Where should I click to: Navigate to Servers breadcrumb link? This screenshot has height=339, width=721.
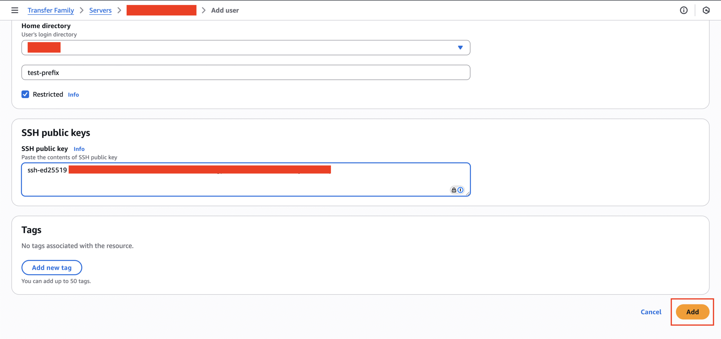point(100,10)
